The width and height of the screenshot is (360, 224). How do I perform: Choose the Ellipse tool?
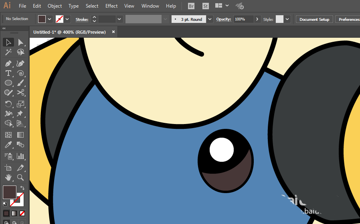(x=8, y=83)
